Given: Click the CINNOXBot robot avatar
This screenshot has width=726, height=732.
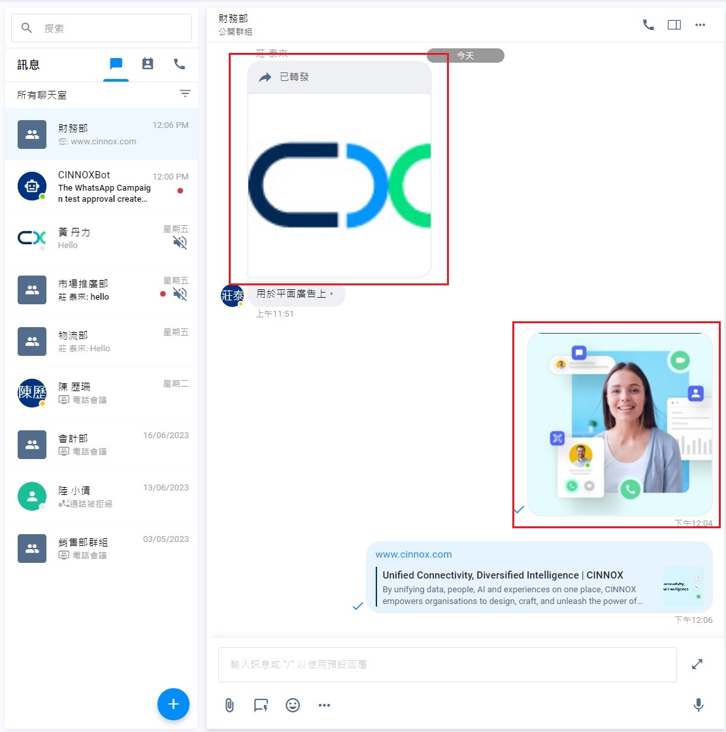Looking at the screenshot, I should tap(32, 186).
